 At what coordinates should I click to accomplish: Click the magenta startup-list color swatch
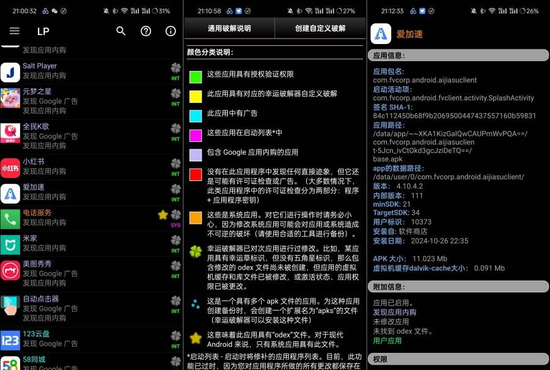tap(196, 135)
